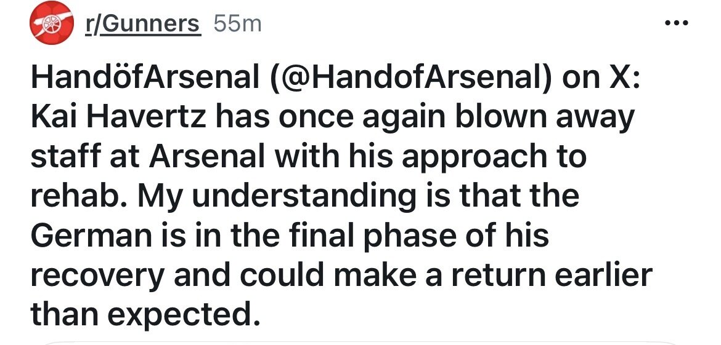Click the "55m" post timestamp
Viewport: 721px width, 345px height.
237,25
